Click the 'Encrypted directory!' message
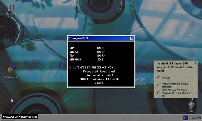Image resolution: width=202 pixels, height=121 pixels. (99, 71)
